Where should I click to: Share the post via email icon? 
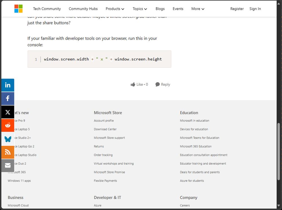pyautogui.click(x=8, y=166)
